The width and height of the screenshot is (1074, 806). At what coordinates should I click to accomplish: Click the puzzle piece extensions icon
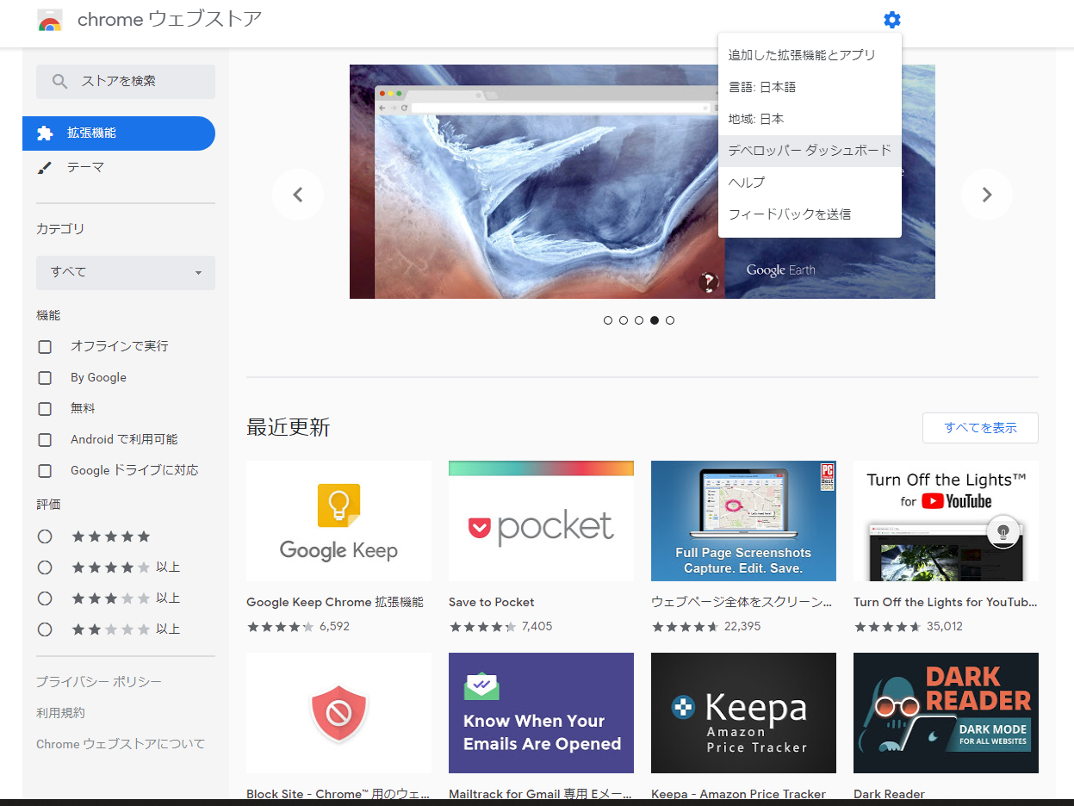click(45, 133)
